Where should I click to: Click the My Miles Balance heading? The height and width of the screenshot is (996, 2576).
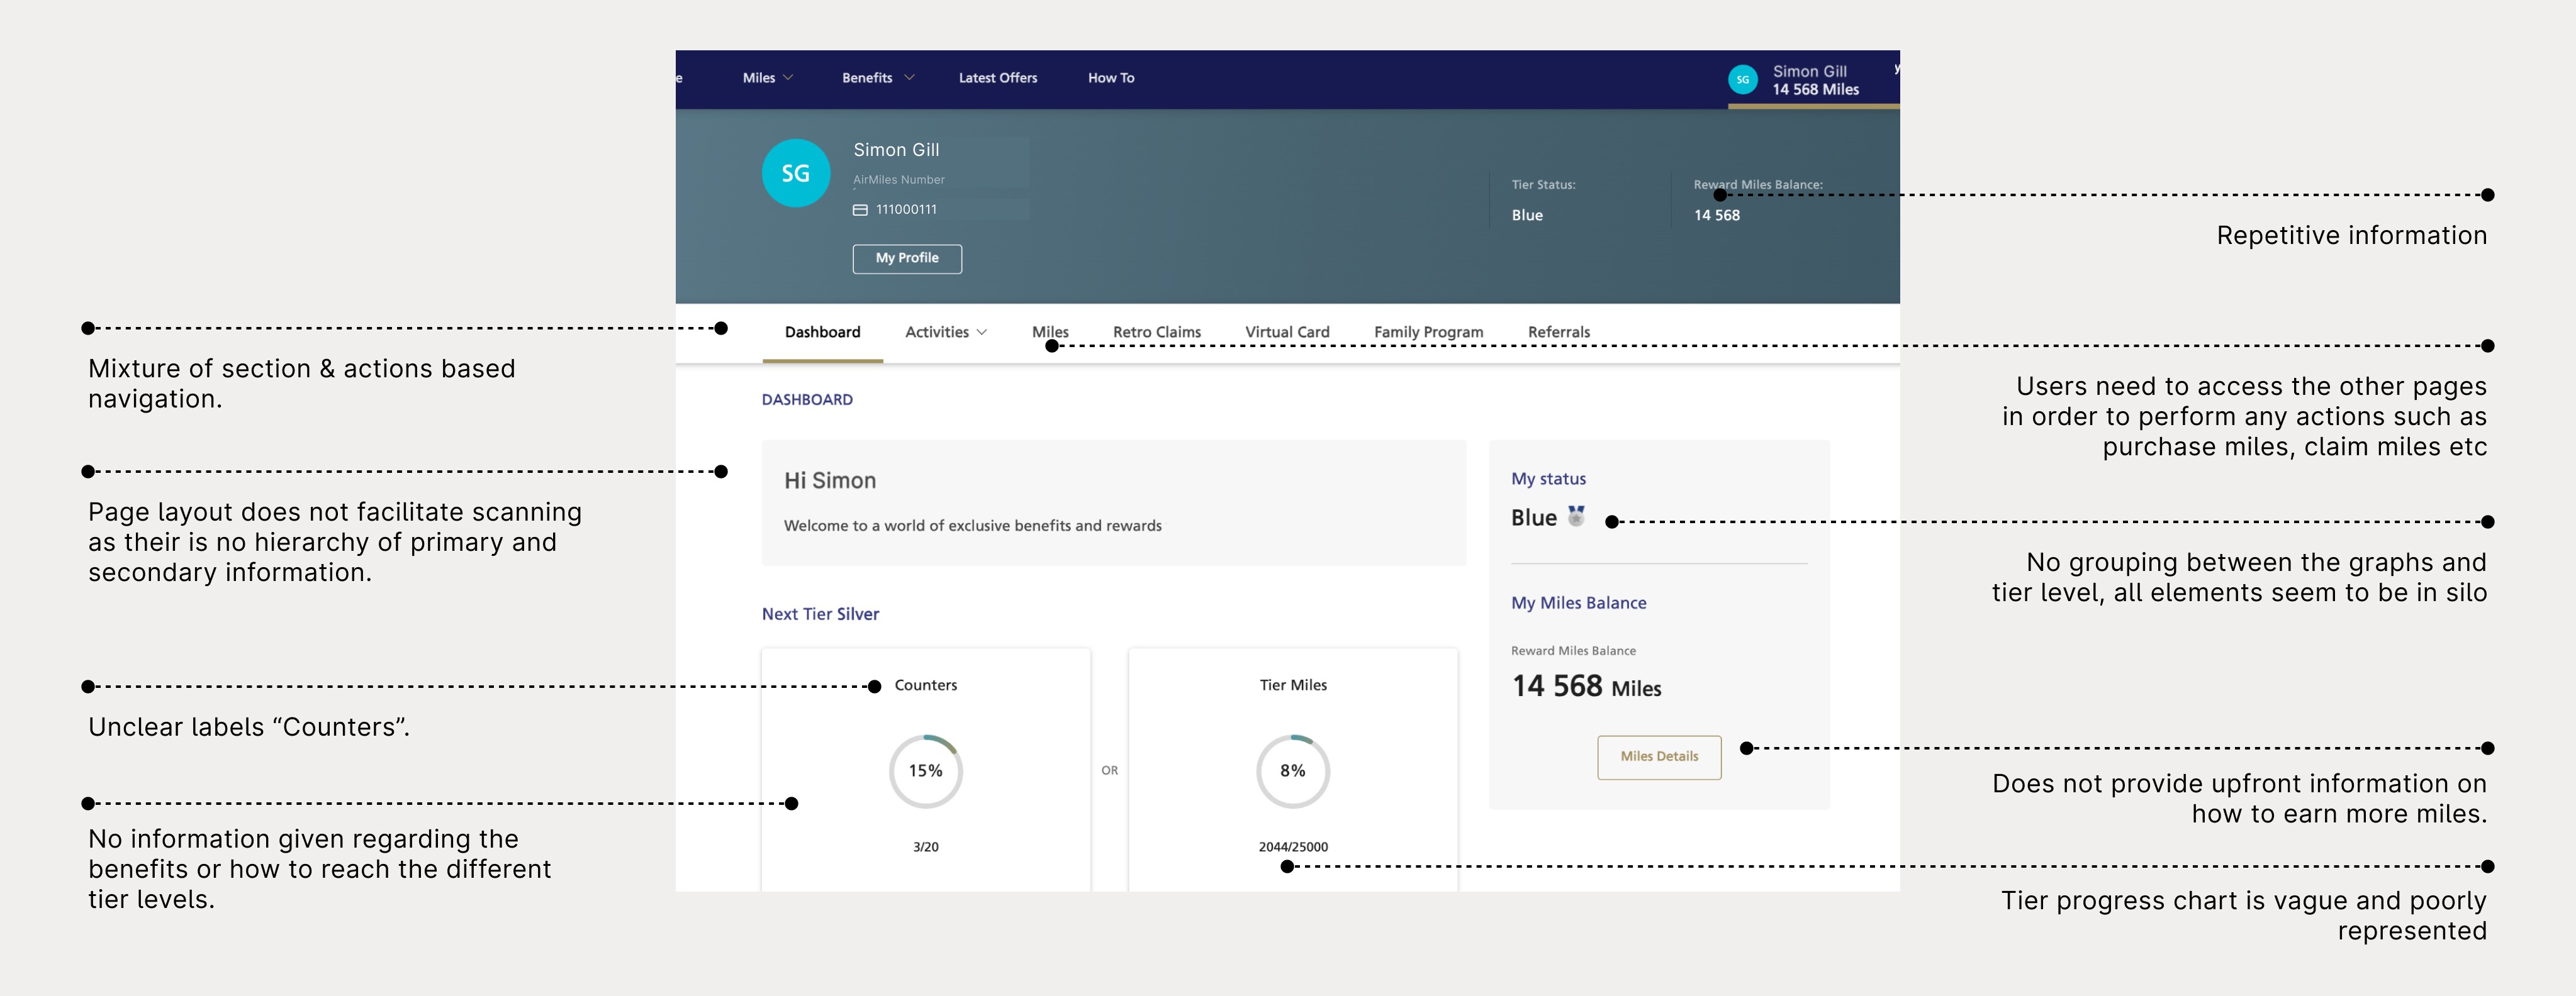[1578, 604]
